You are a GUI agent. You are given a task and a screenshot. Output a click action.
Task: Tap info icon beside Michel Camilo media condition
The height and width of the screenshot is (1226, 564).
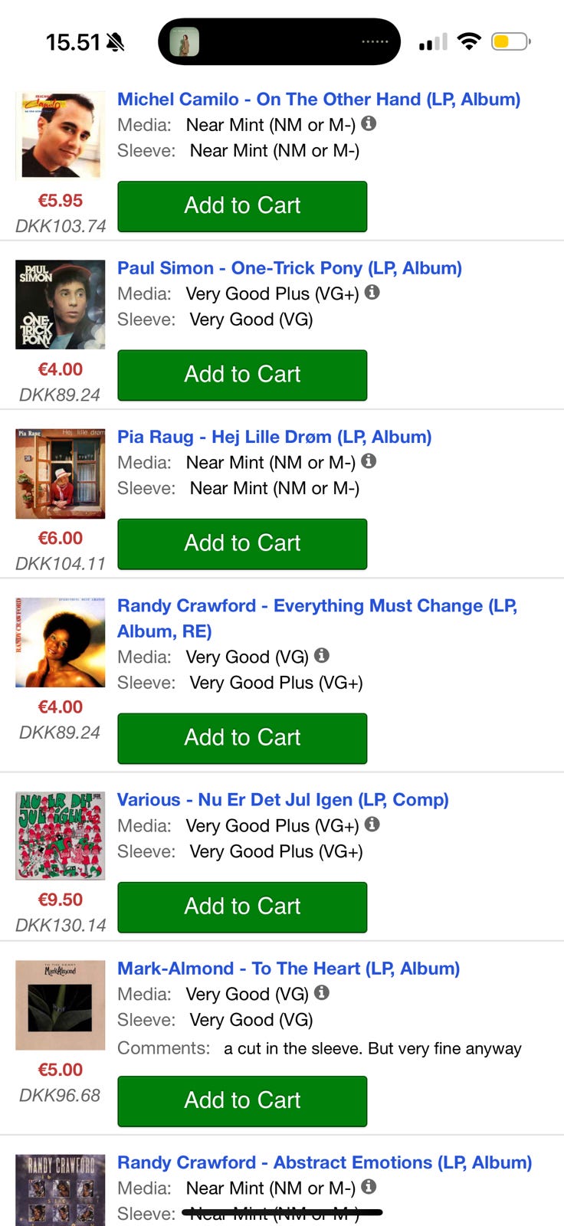click(369, 123)
